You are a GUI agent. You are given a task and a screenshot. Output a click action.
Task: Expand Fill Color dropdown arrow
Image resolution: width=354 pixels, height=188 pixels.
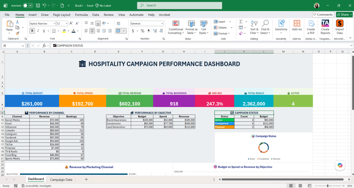(x=68, y=31)
